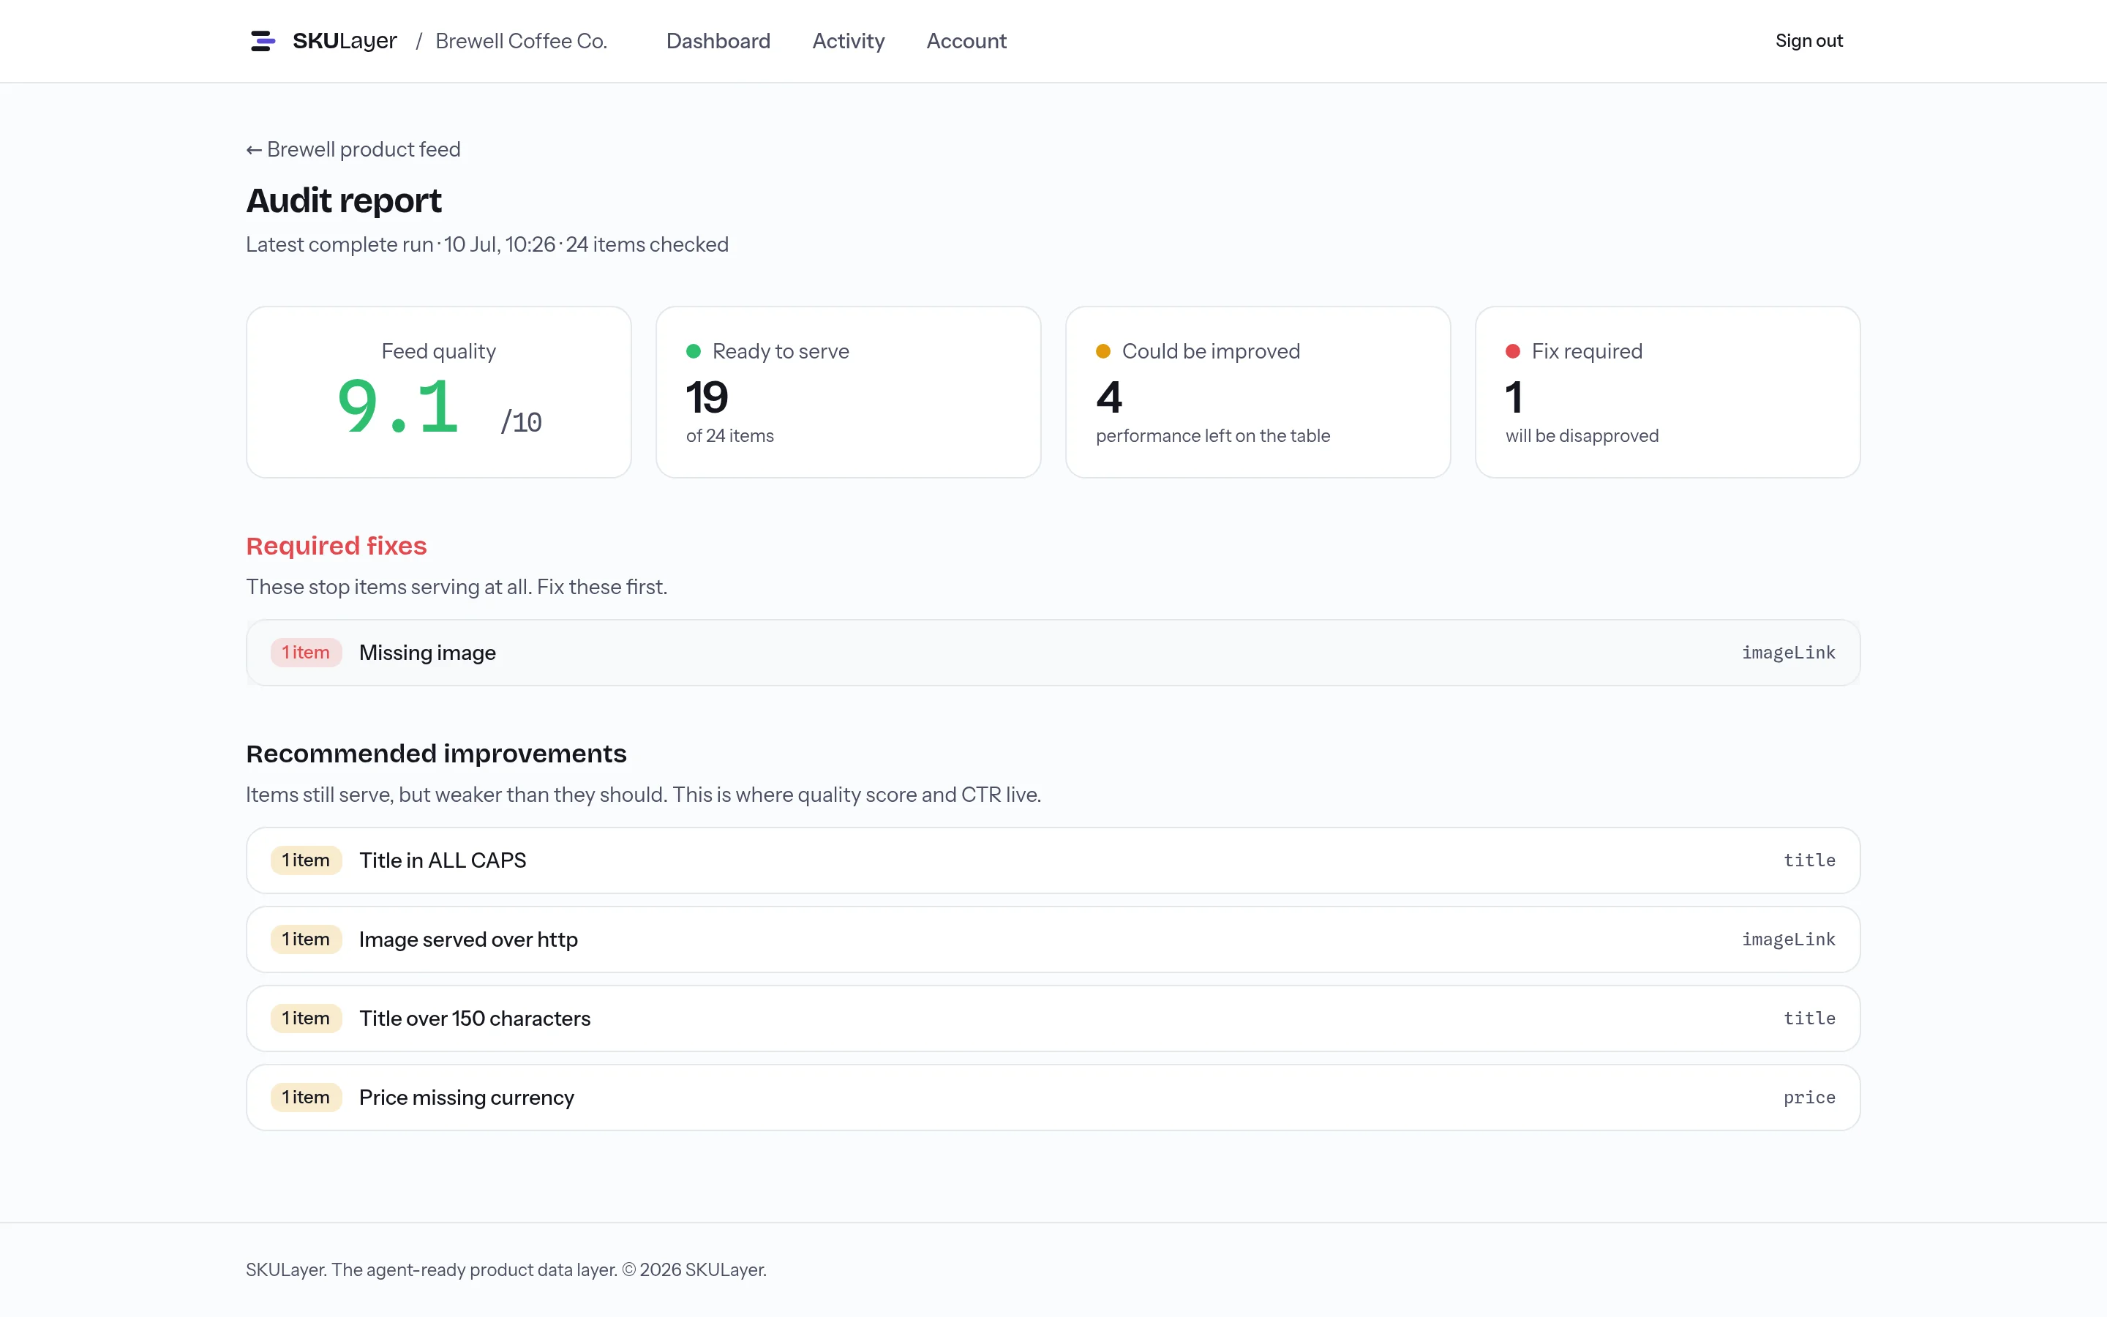Click the Required fixes heading
Image resolution: width=2107 pixels, height=1317 pixels.
tap(336, 545)
